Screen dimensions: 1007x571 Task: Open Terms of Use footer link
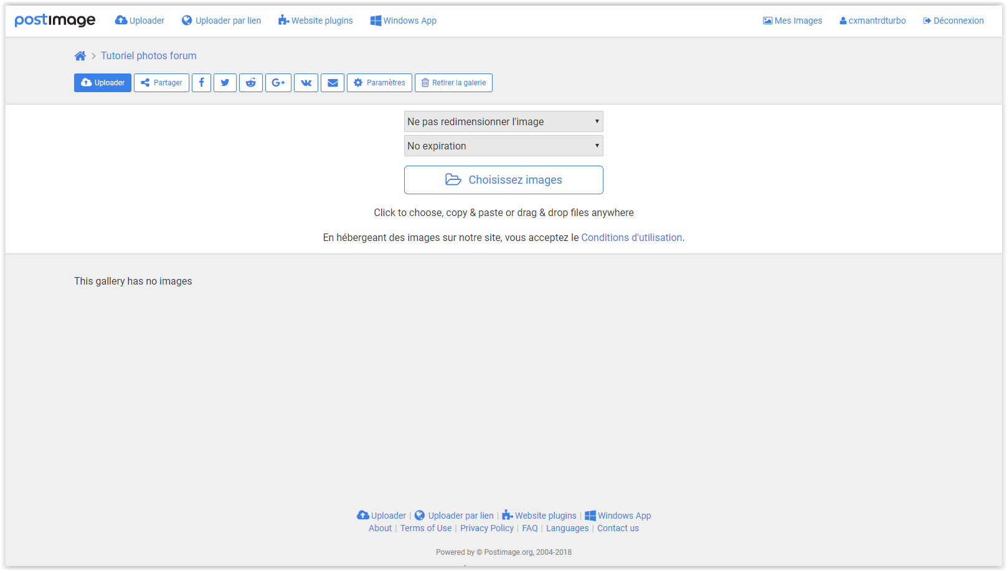point(426,528)
